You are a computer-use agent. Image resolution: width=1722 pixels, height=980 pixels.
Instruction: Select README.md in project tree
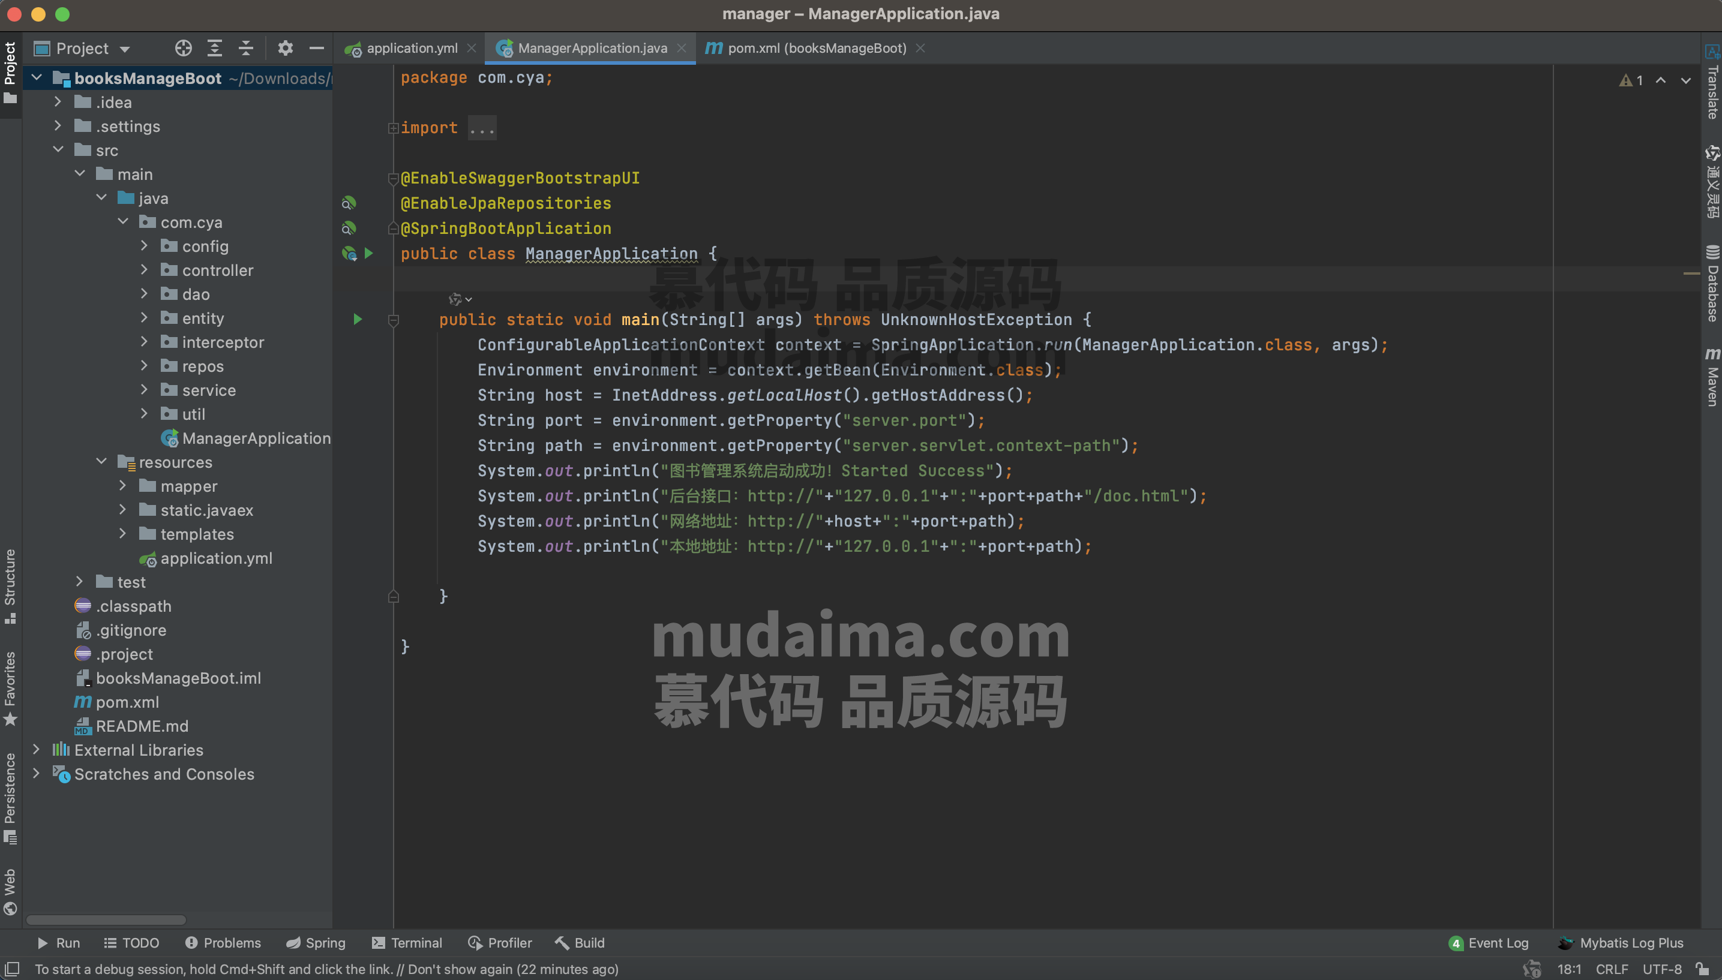click(131, 726)
